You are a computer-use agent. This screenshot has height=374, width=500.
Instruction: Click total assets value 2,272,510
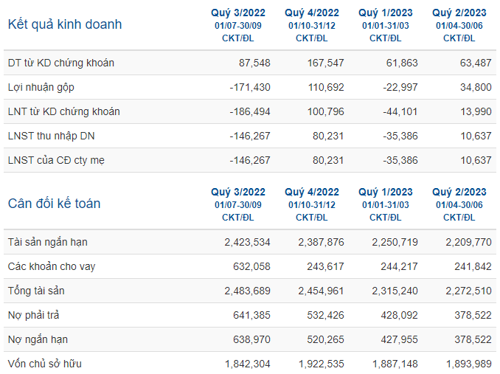point(468,291)
